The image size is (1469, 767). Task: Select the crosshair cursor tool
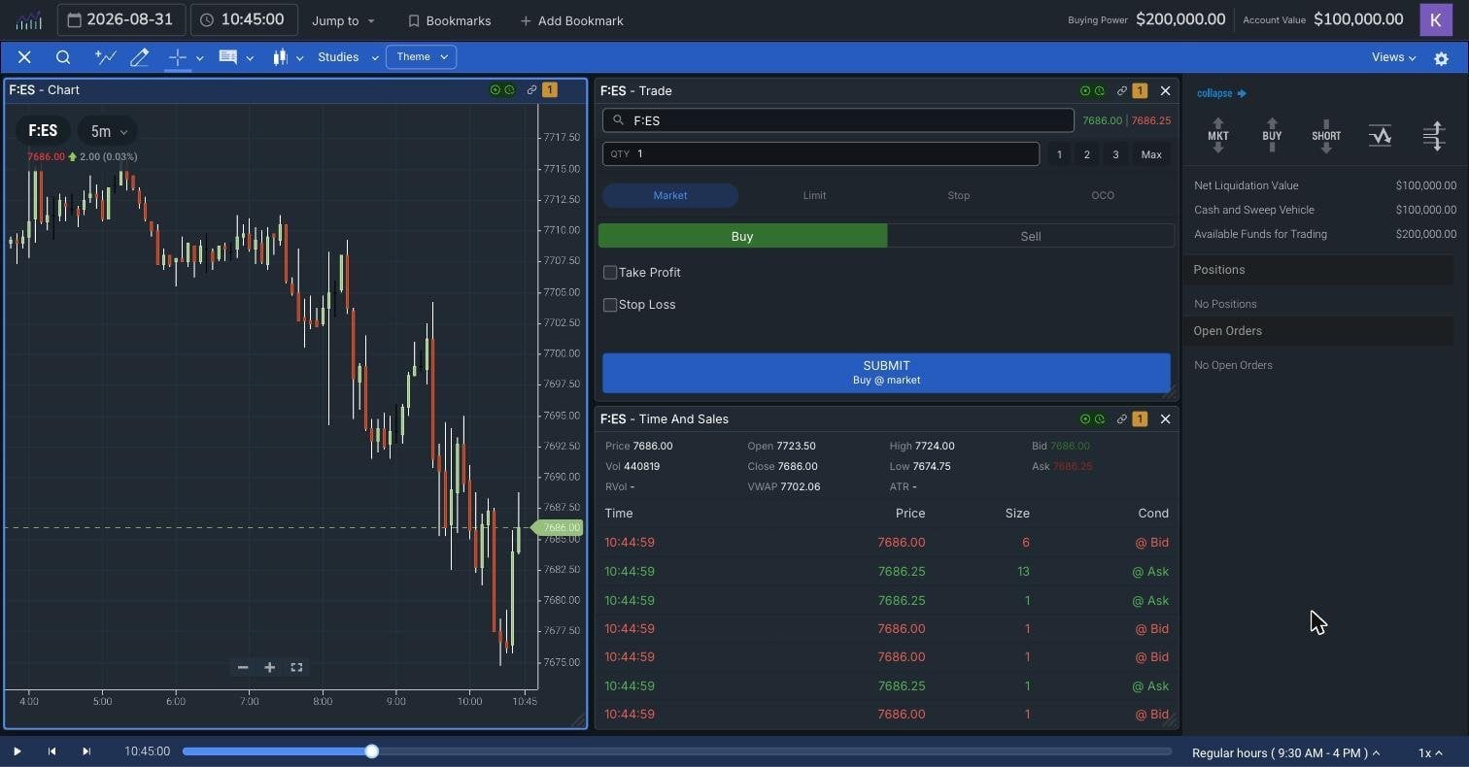click(177, 57)
